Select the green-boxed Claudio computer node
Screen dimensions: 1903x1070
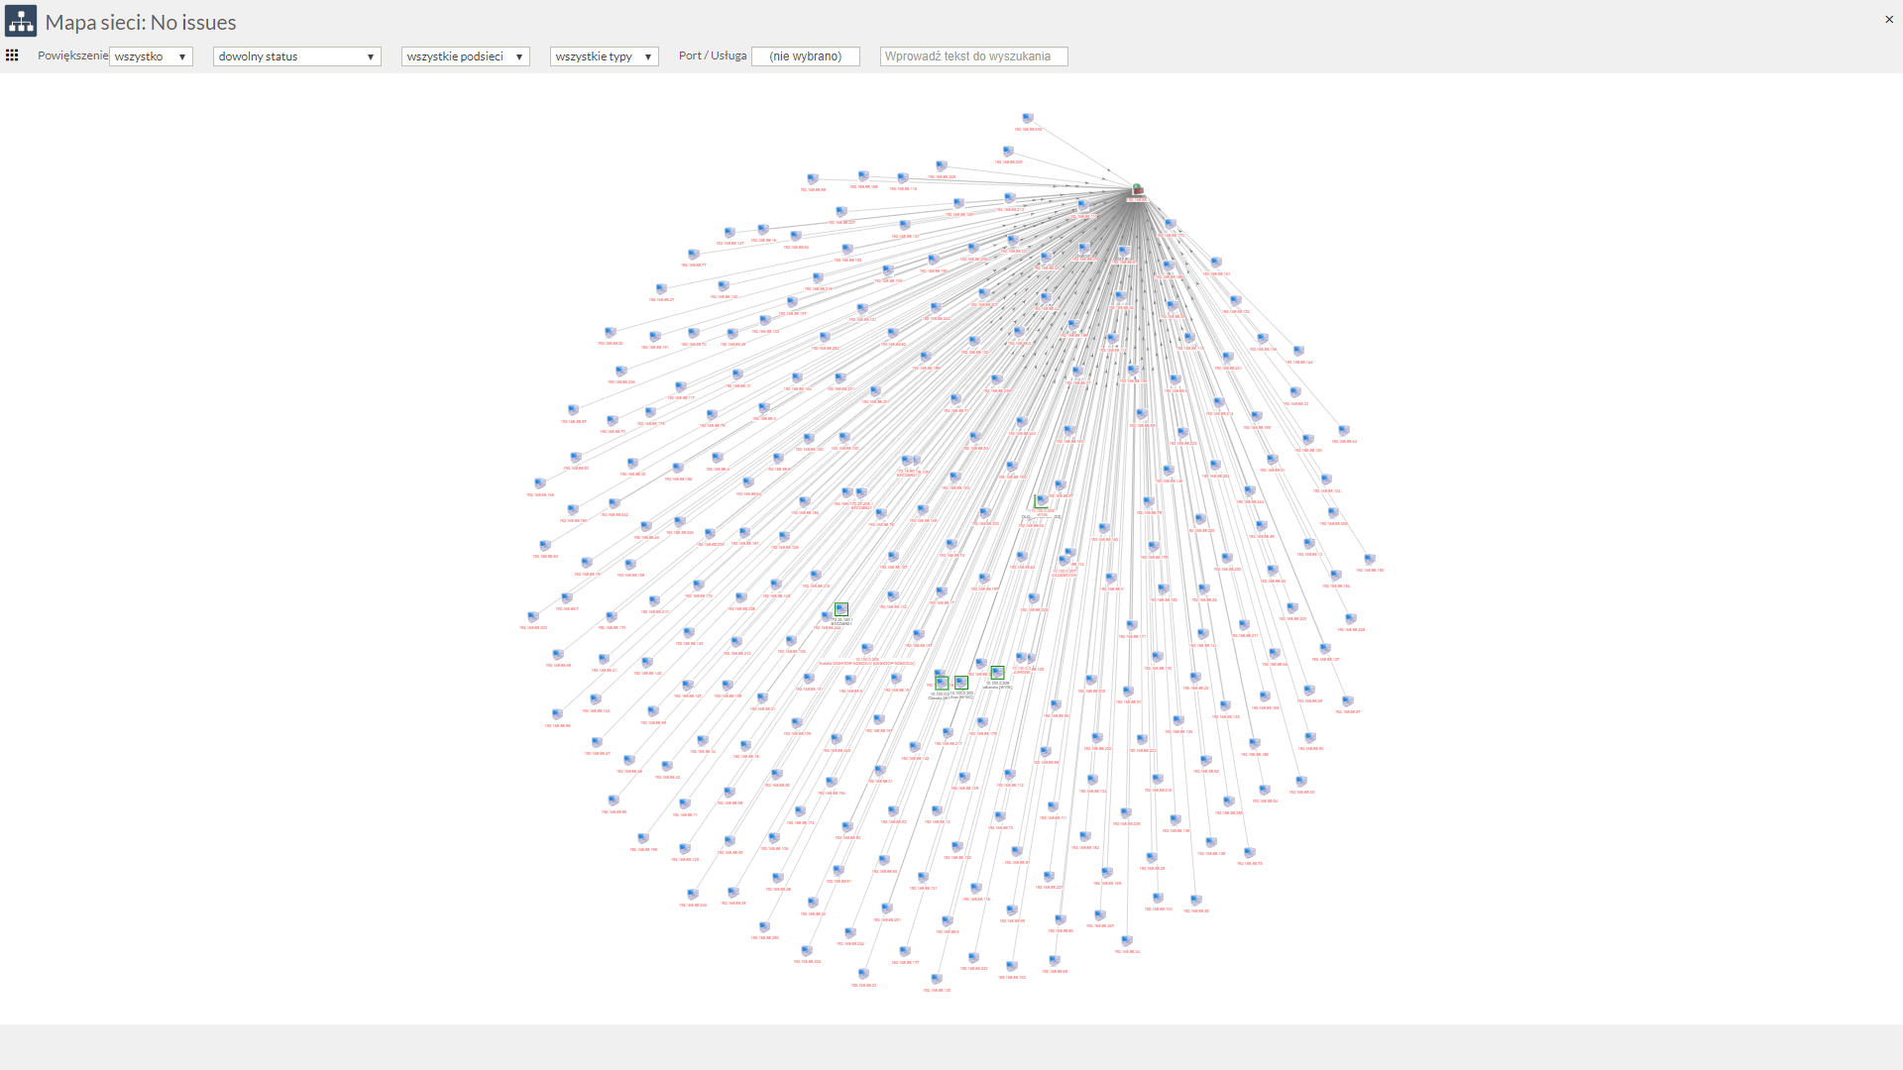coord(942,683)
